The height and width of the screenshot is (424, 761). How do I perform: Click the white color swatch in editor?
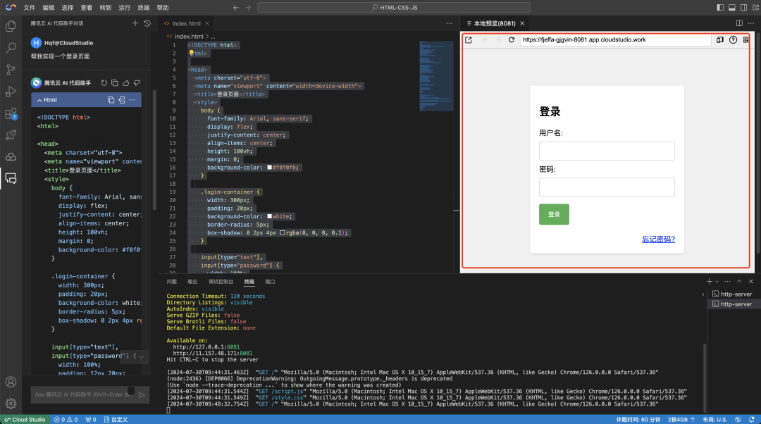click(x=269, y=216)
